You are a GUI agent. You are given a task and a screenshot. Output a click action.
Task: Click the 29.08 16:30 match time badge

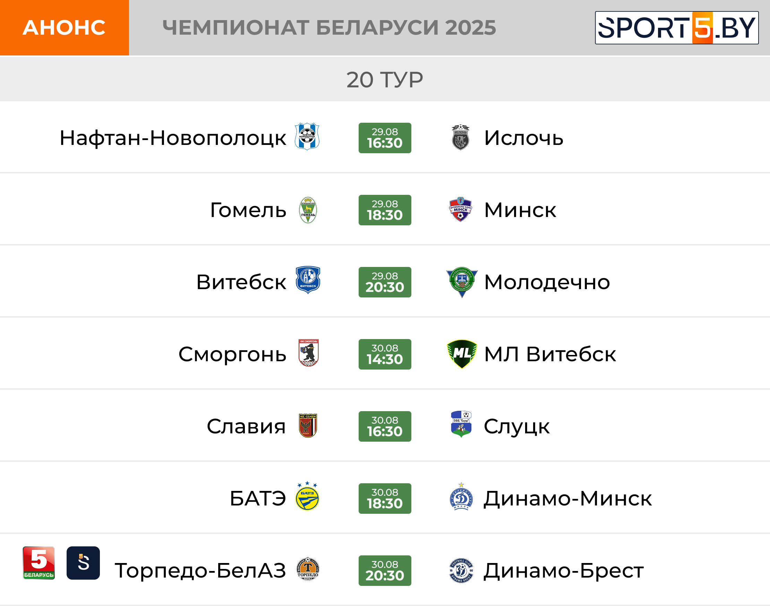[x=385, y=138]
